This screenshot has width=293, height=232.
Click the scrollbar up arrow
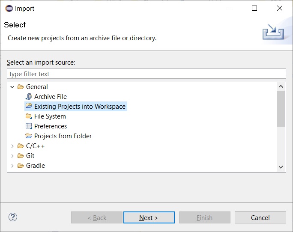pyautogui.click(x=281, y=86)
